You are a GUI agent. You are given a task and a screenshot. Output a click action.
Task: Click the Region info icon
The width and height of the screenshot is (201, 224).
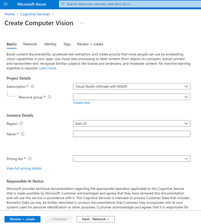point(21,124)
